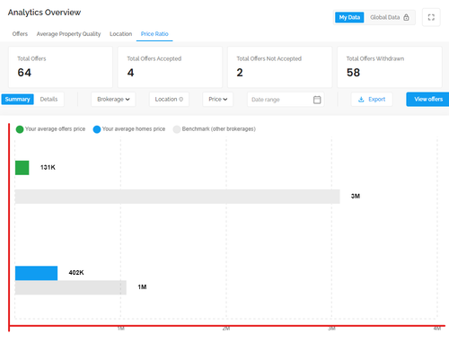Click the Export button label
The width and height of the screenshot is (449, 343).
[376, 99]
